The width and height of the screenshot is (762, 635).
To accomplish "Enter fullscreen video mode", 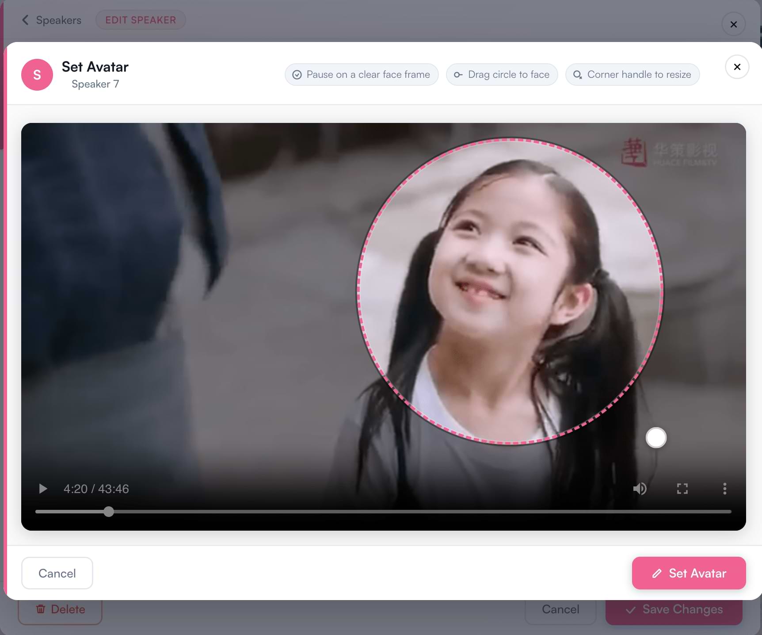I will 682,489.
